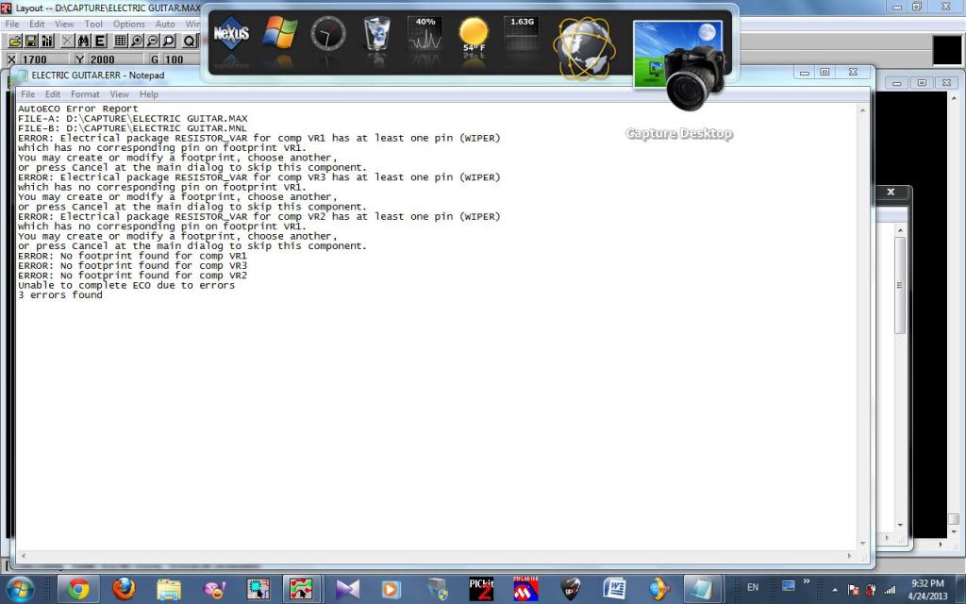This screenshot has height=604, width=966.
Task: Click "Unable to complete ECO due to errors"
Action: 126,285
